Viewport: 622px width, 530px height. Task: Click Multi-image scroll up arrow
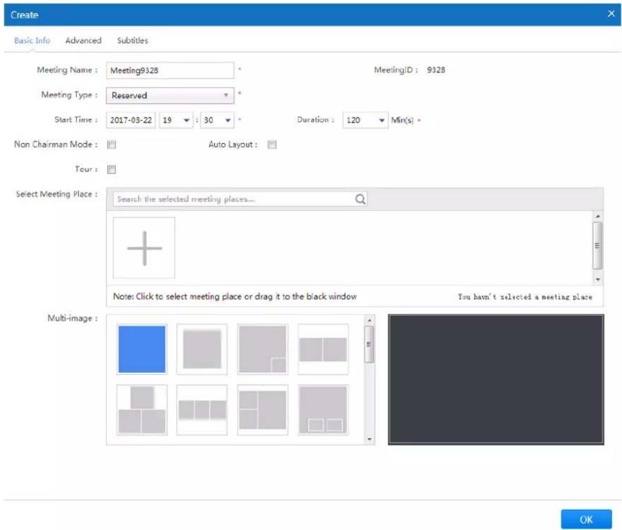(x=369, y=320)
